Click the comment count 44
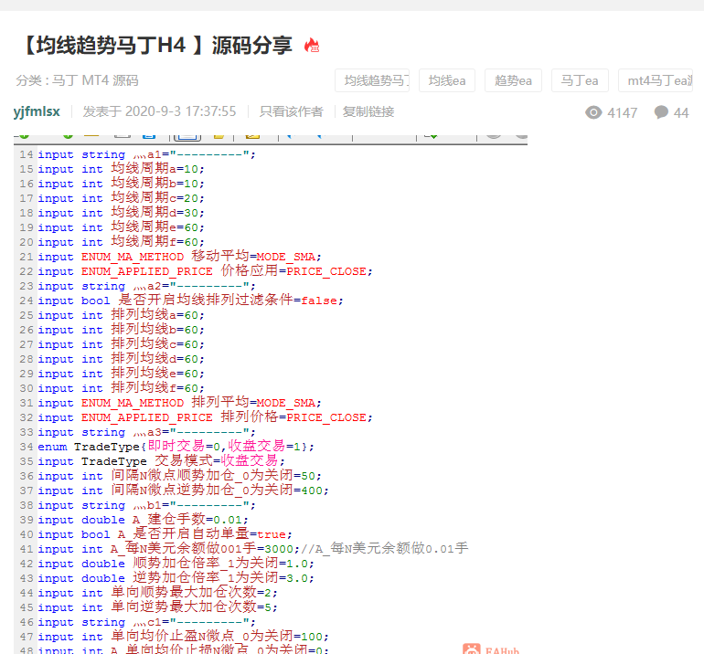This screenshot has height=654, width=704. tap(680, 112)
